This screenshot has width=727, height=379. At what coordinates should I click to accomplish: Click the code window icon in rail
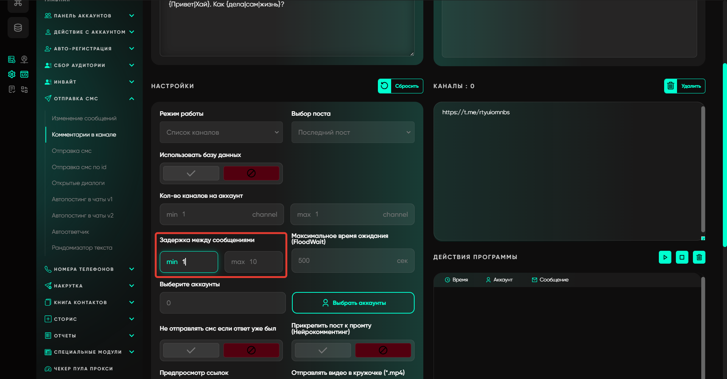(24, 75)
